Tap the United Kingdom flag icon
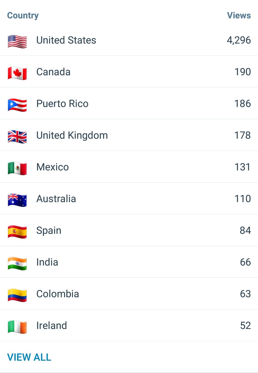 tap(17, 136)
